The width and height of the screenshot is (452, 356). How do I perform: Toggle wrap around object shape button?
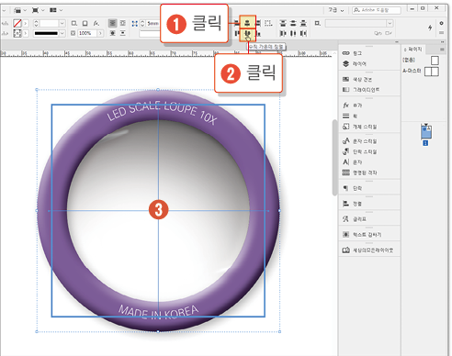pos(113,33)
